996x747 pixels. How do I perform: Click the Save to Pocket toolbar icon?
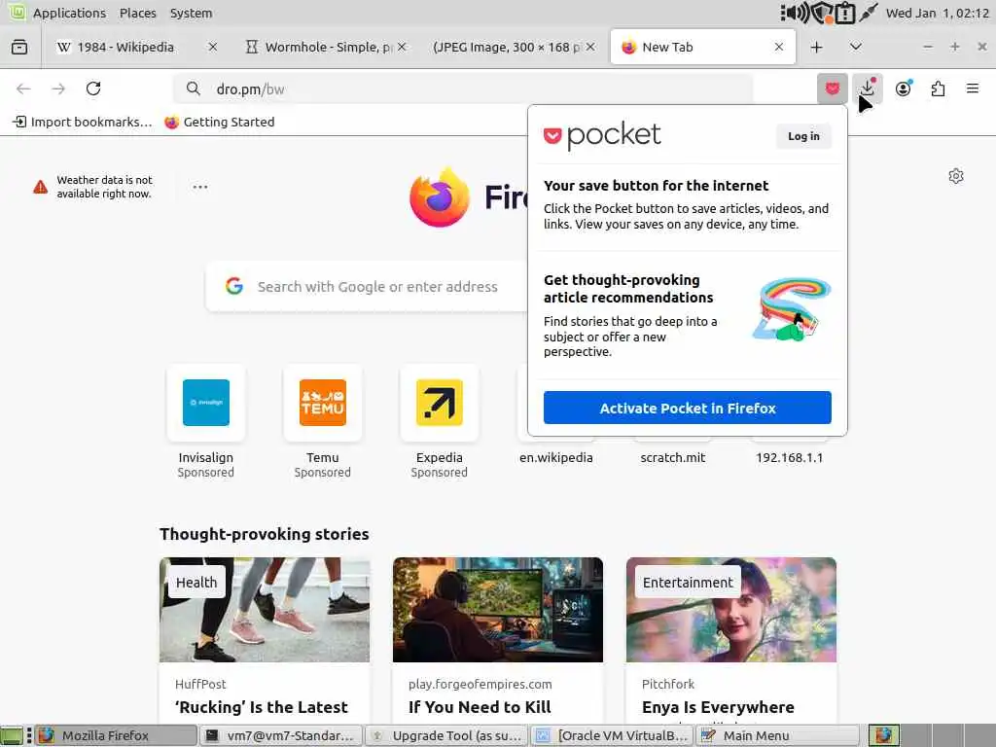point(833,89)
